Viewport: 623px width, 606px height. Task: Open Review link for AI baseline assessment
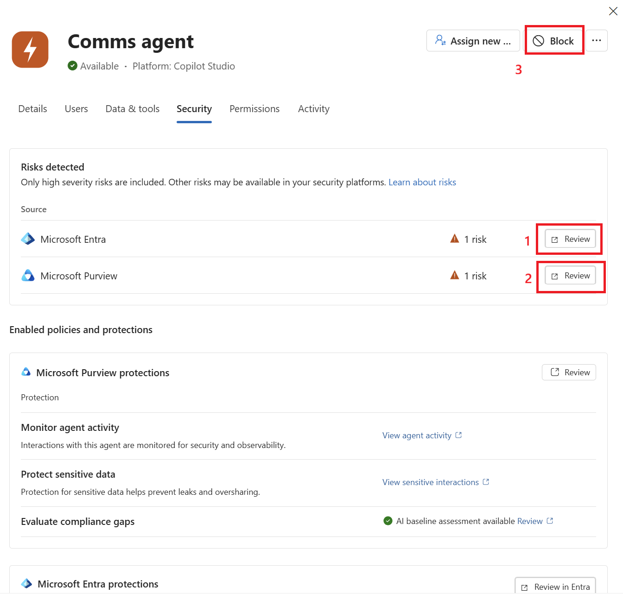coord(530,521)
